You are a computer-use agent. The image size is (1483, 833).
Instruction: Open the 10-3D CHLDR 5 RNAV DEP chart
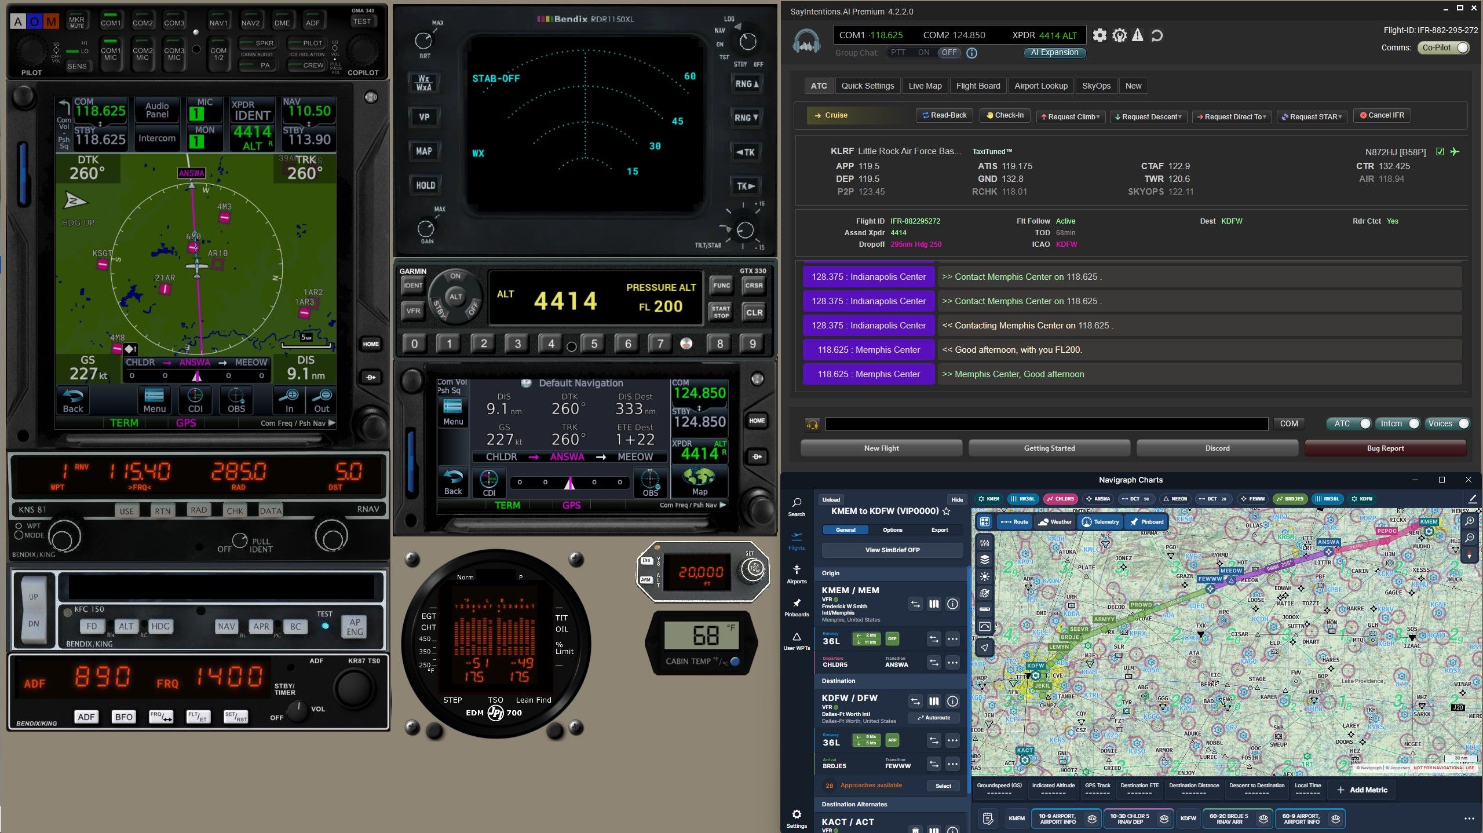(x=1138, y=819)
